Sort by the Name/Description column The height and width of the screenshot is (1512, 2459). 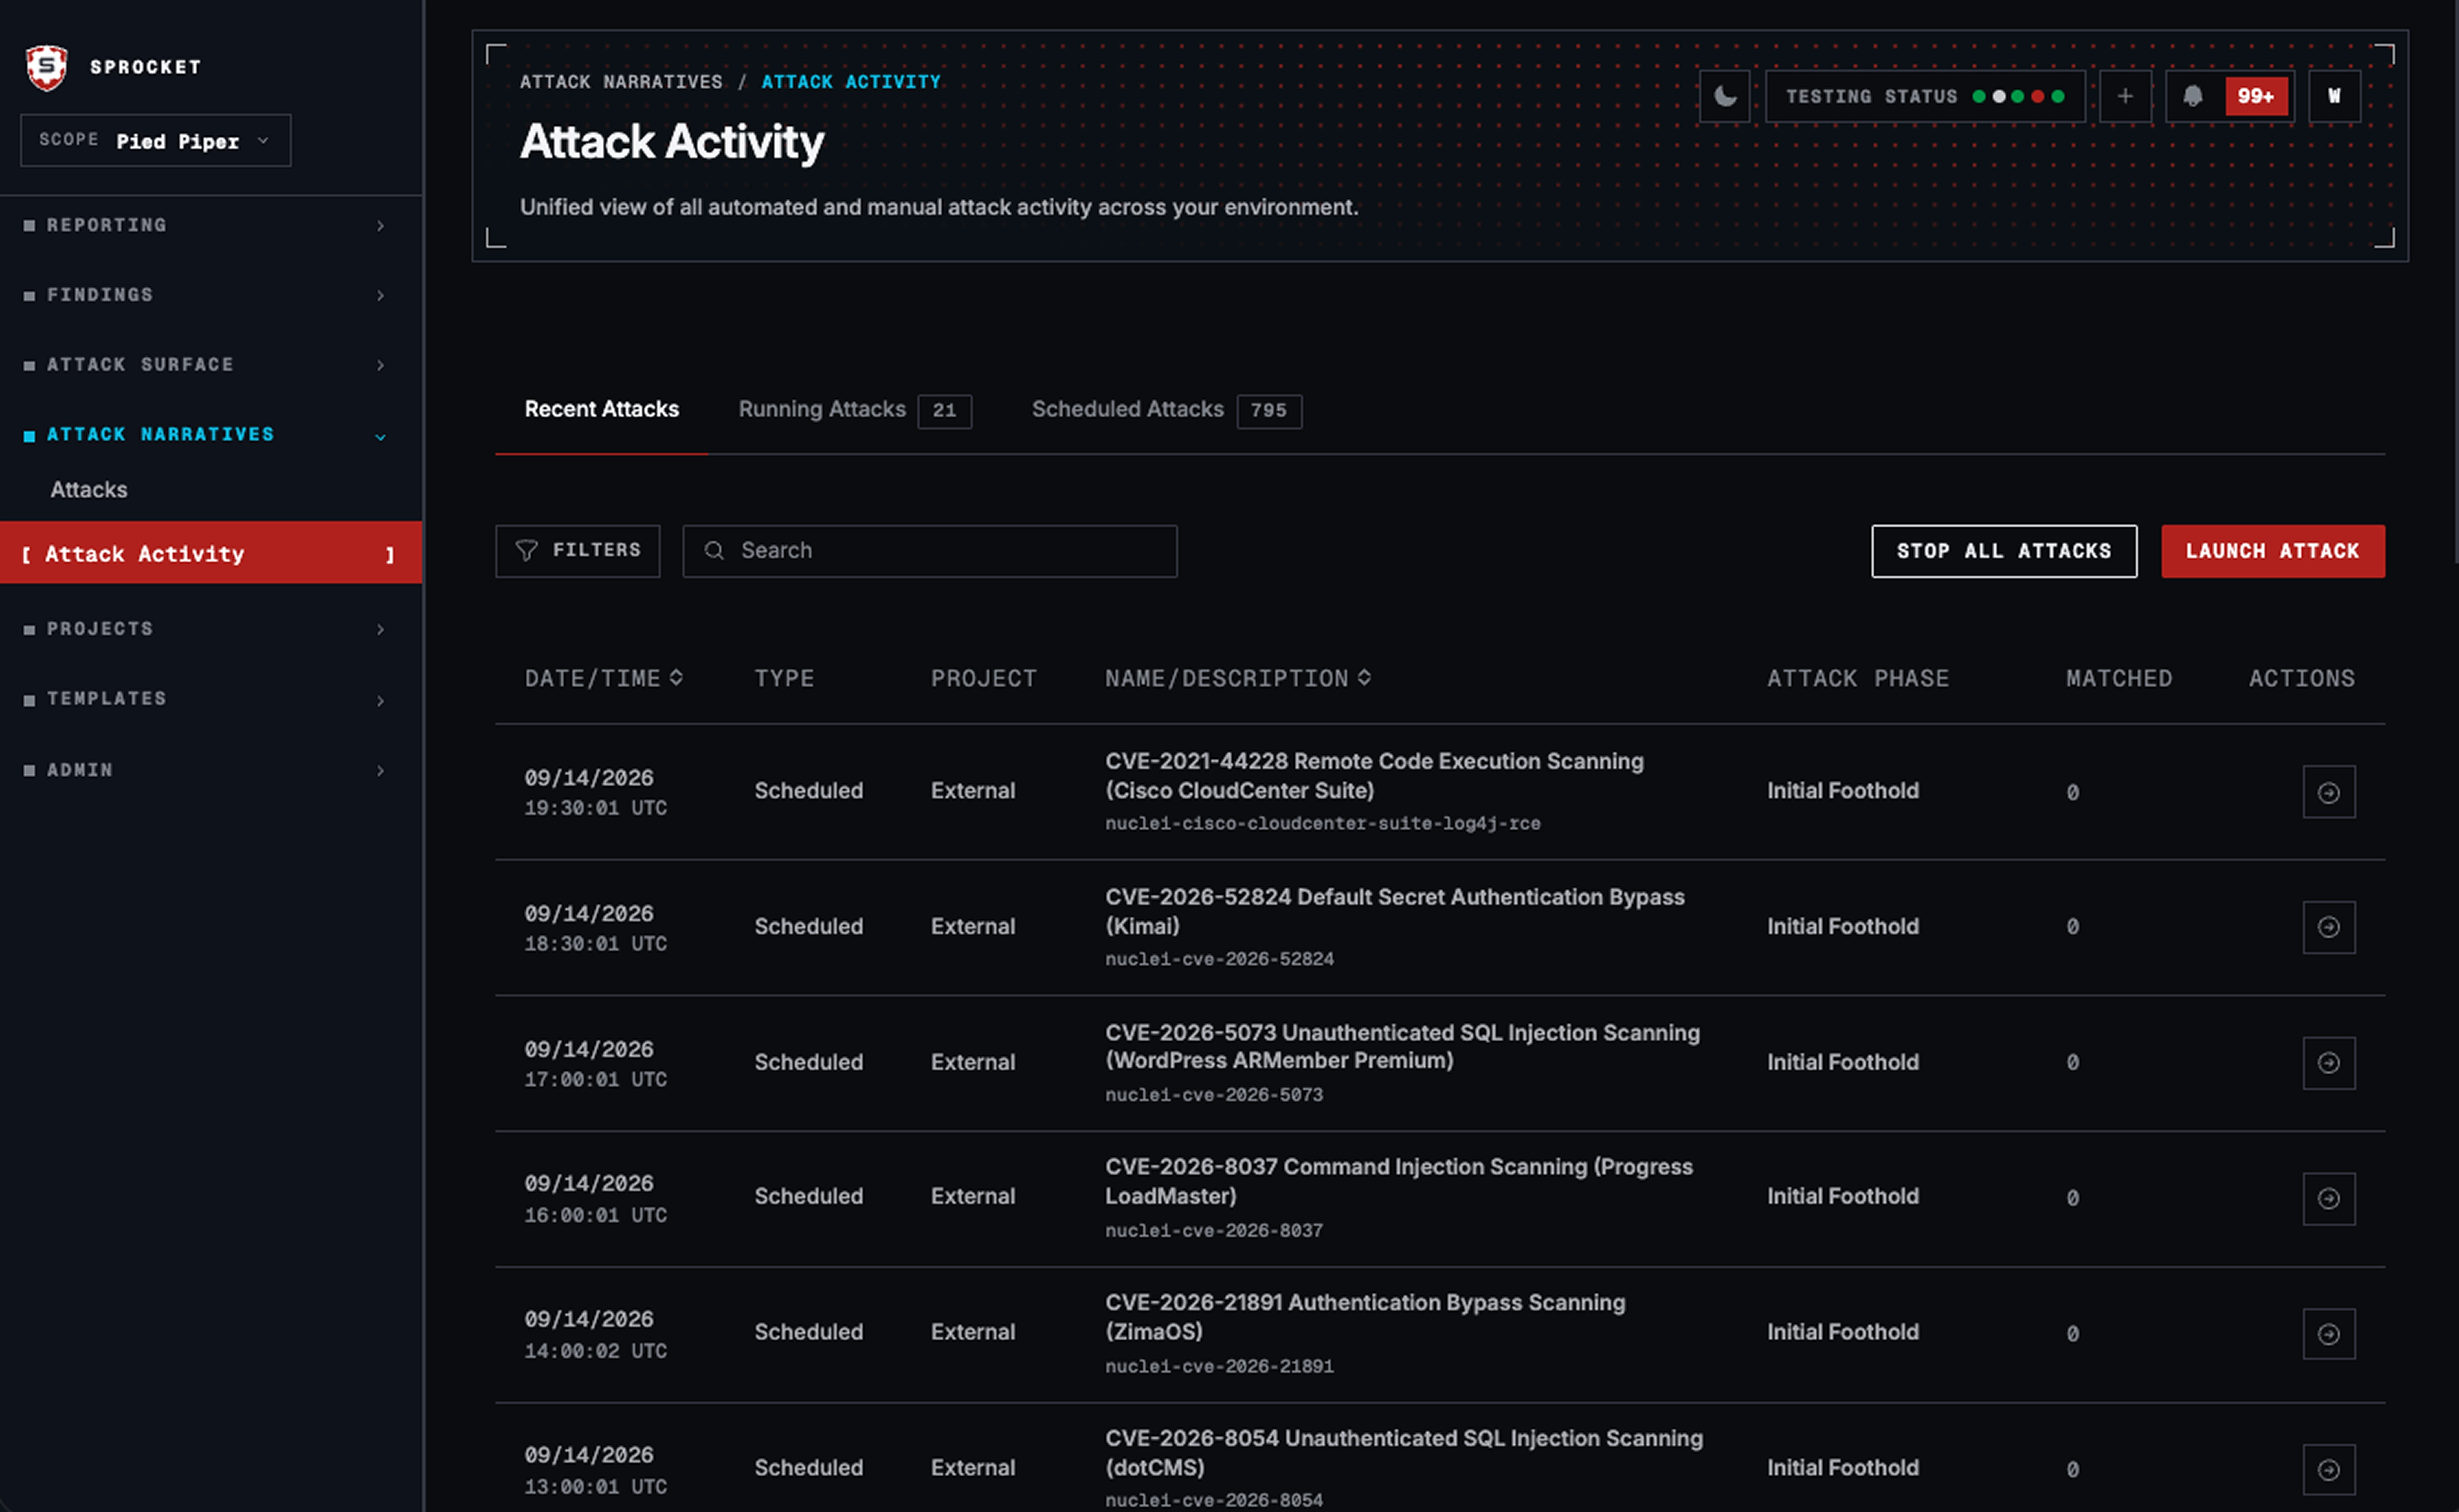click(1238, 679)
